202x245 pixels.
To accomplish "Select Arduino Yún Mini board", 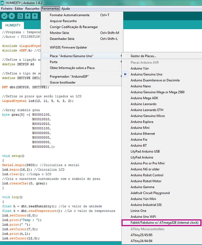I will click(162, 199).
